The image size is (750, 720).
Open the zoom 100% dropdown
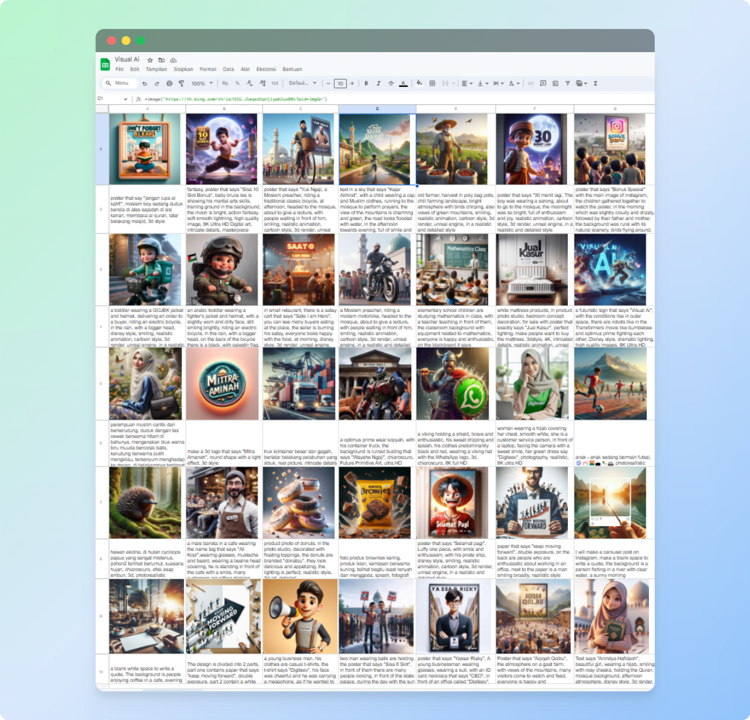coord(202,83)
